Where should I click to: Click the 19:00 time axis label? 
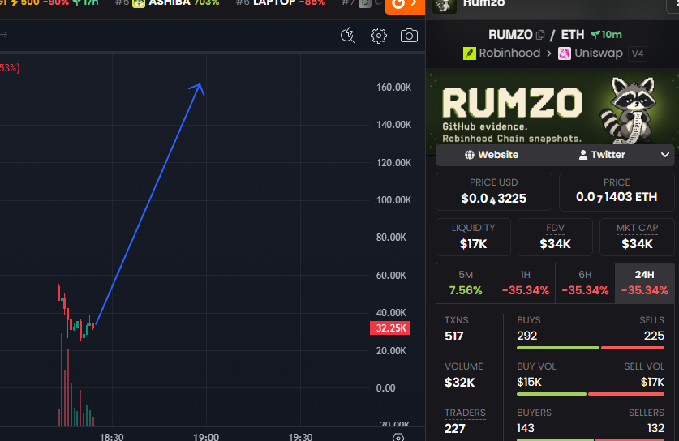point(206,437)
